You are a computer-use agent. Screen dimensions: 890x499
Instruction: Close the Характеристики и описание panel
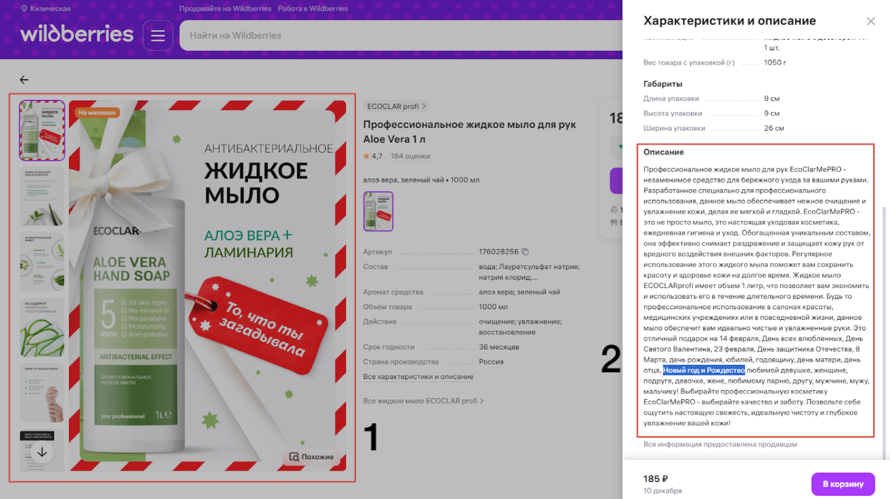(x=871, y=21)
